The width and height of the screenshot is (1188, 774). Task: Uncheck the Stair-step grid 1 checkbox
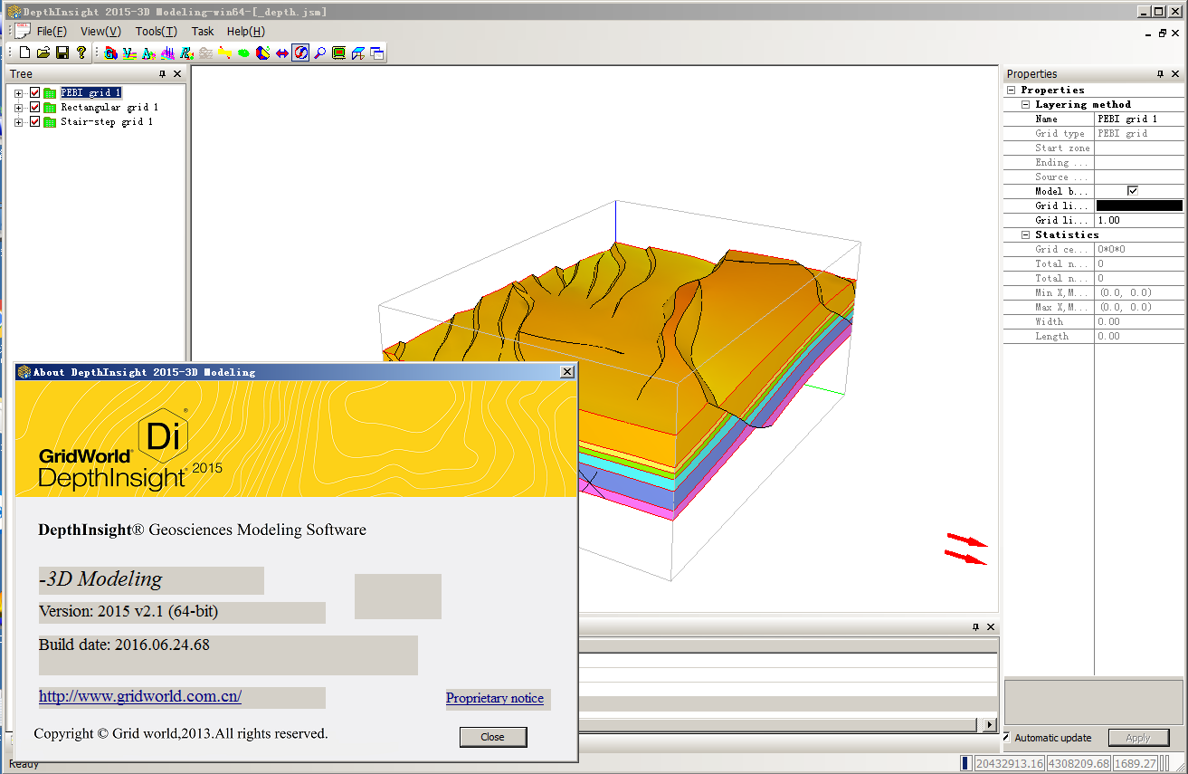click(x=35, y=122)
